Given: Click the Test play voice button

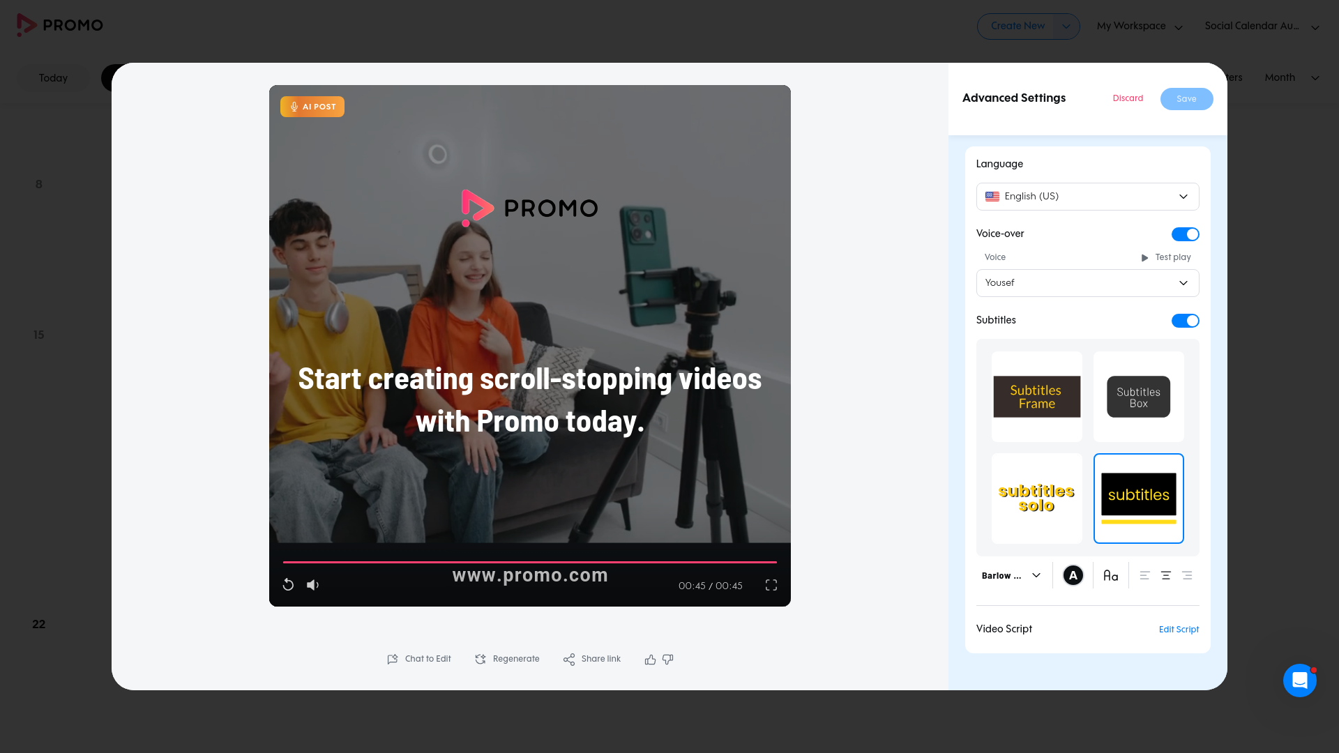Looking at the screenshot, I should pos(1166,257).
